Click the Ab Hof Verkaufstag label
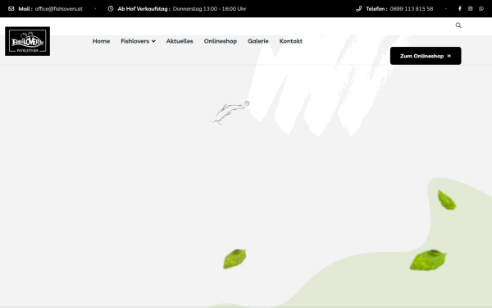 pyautogui.click(x=143, y=9)
